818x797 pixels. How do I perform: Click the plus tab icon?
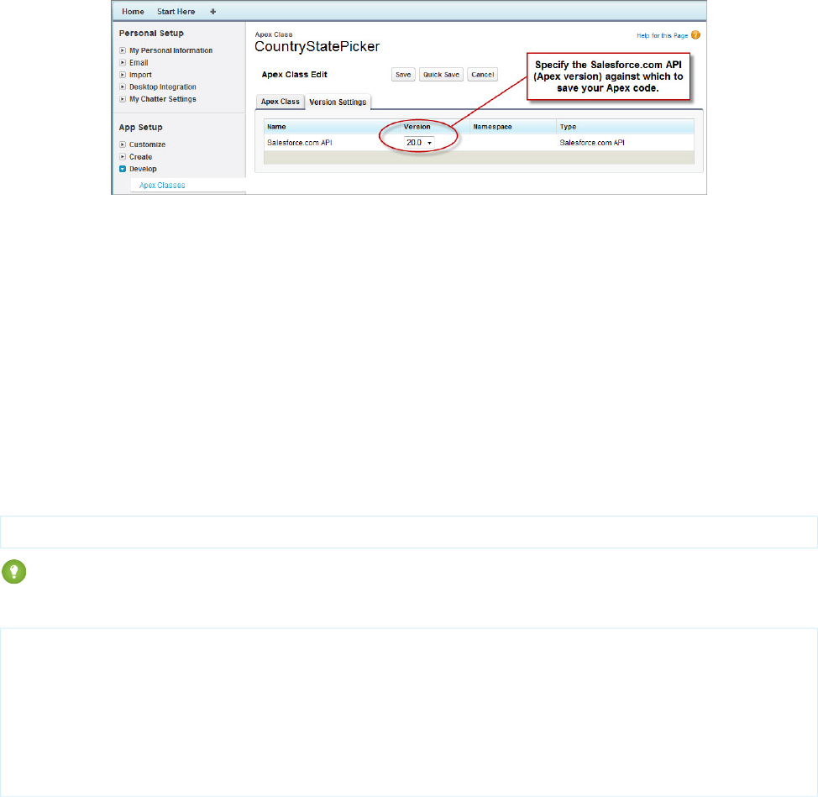[212, 12]
